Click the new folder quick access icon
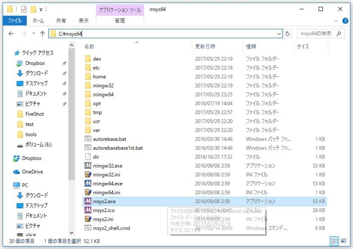The image size is (353, 249). [x=34, y=9]
